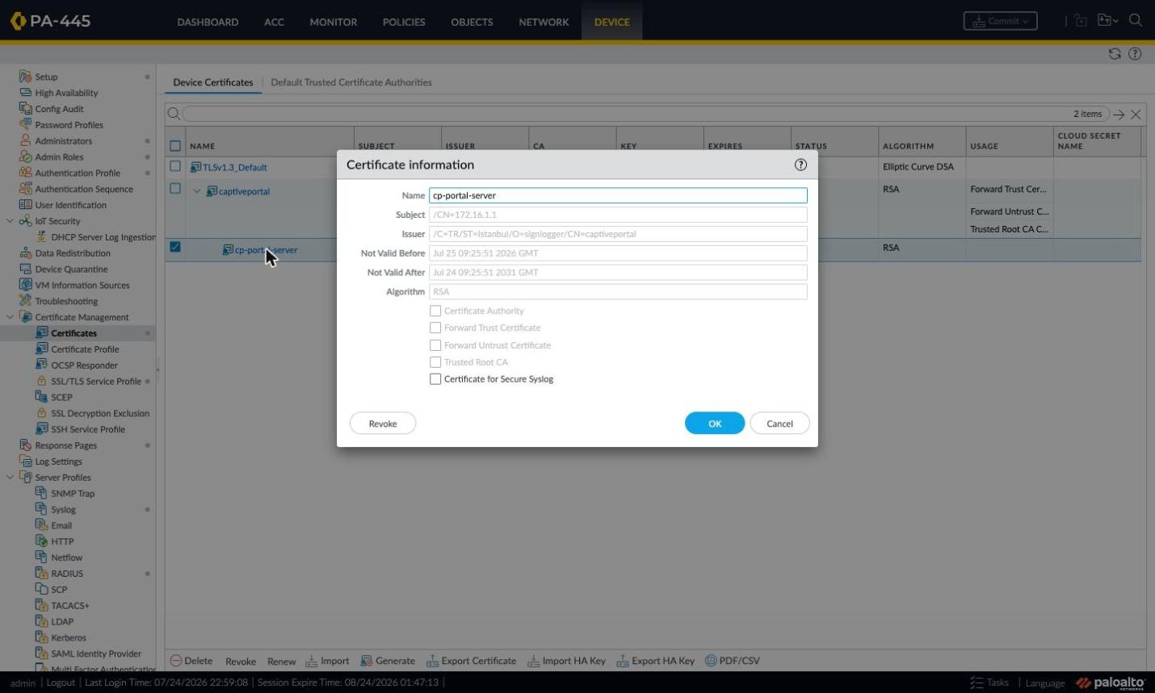Collapse the Certificate Management section
Image resolution: width=1155 pixels, height=693 pixels.
coord(10,317)
